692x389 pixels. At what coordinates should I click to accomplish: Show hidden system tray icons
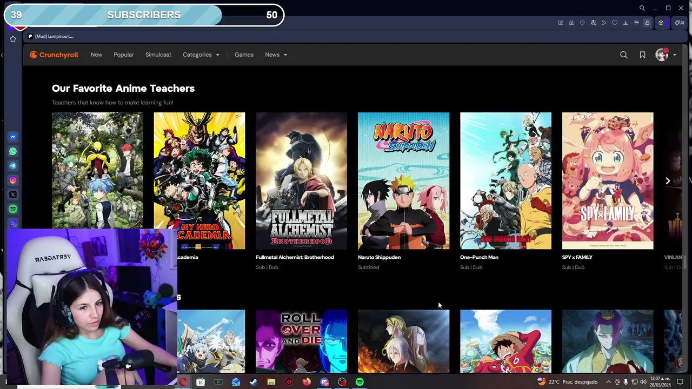608,382
